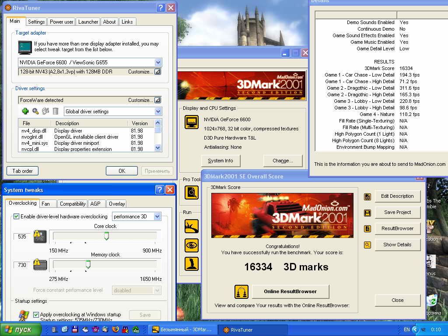Click the core clock 535 value field

[22, 237]
